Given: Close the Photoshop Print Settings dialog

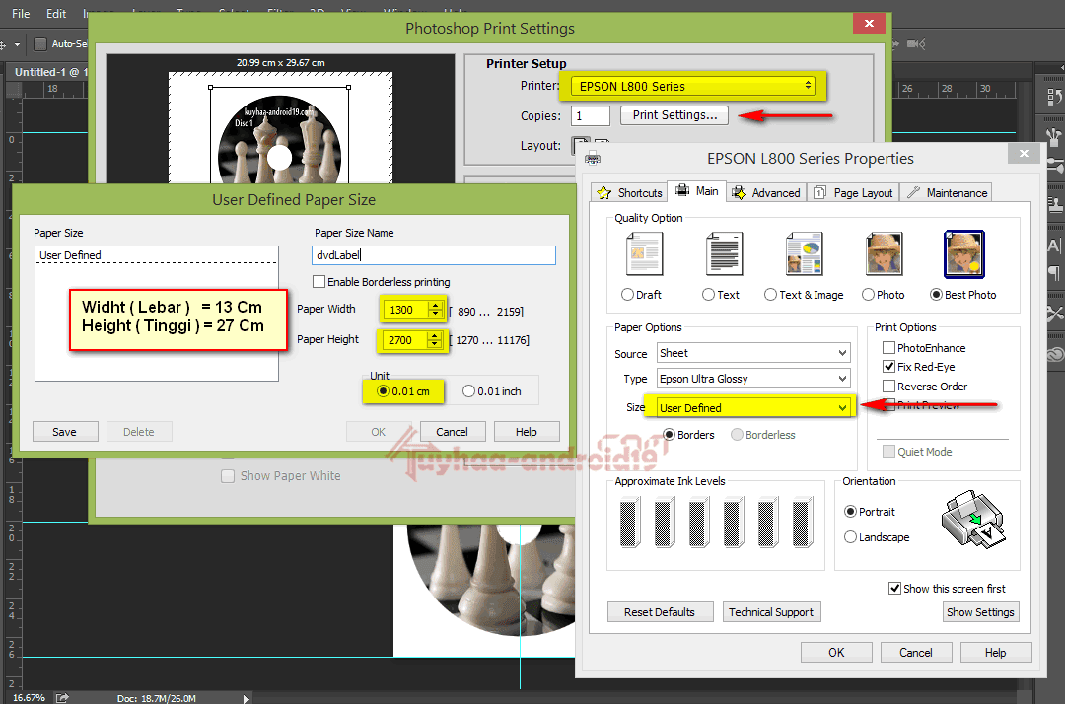Looking at the screenshot, I should tap(869, 23).
